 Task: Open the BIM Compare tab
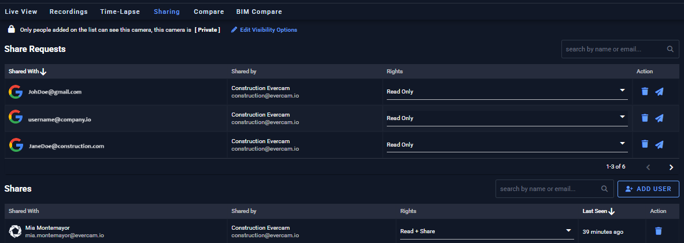[259, 12]
